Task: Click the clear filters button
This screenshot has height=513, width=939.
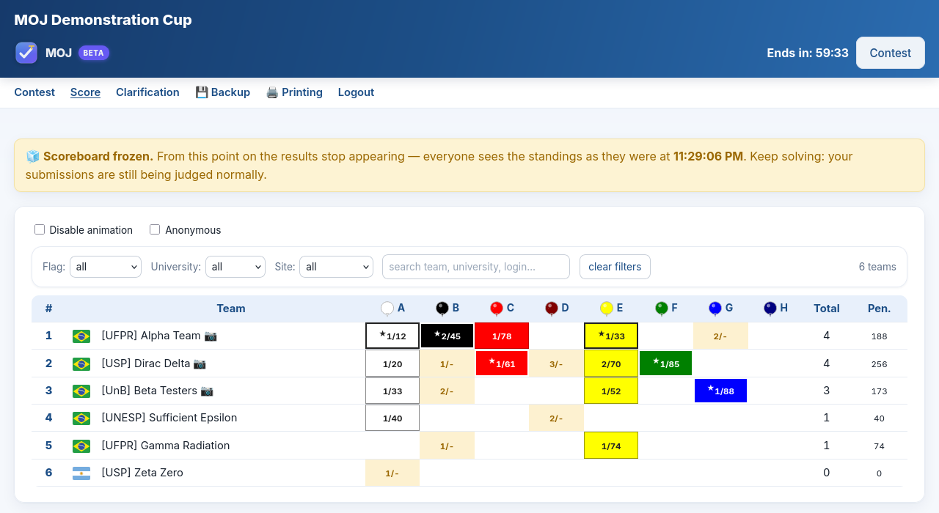Action: click(615, 267)
